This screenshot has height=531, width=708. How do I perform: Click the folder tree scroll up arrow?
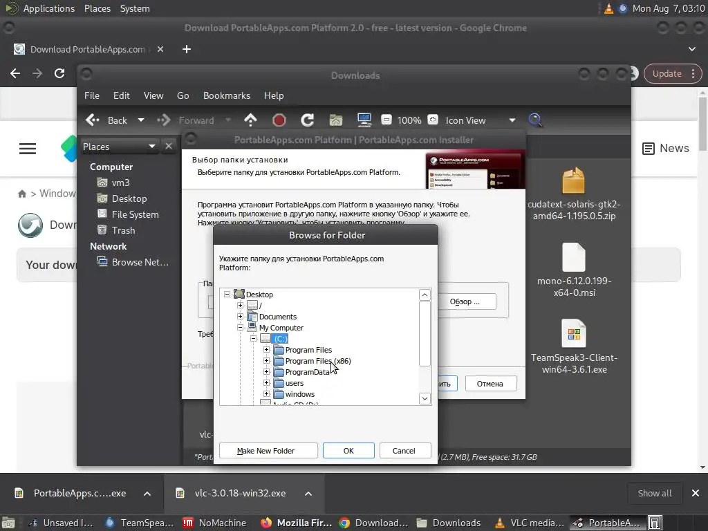pos(425,295)
